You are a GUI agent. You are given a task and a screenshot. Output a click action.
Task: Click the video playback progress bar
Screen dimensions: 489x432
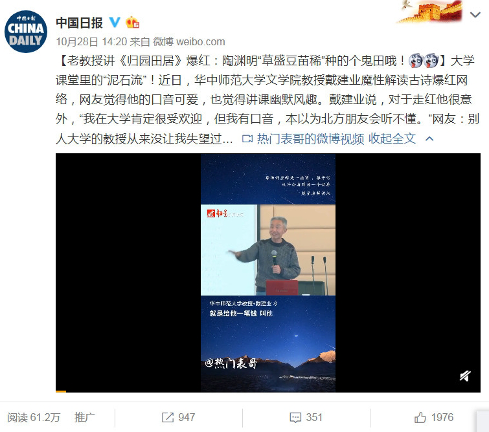pos(268,391)
